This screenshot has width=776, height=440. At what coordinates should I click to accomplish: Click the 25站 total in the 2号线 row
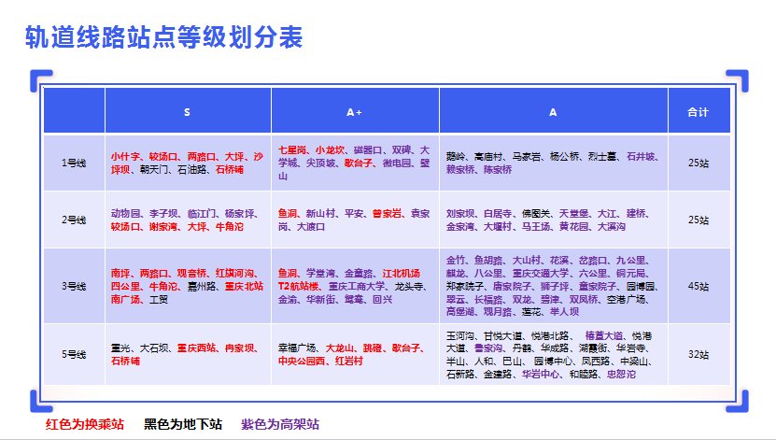698,220
